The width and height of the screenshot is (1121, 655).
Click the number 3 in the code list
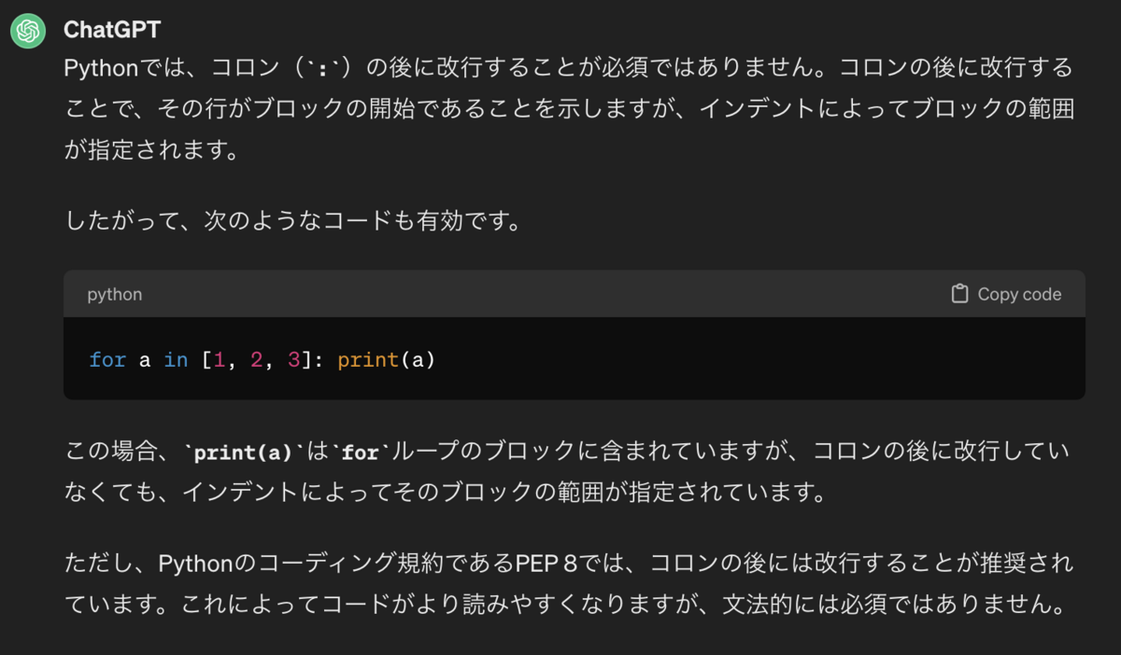pos(293,359)
